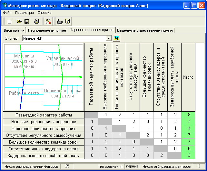Click the Число распределенных фаторов label
207x171 pixels.
[31, 166]
